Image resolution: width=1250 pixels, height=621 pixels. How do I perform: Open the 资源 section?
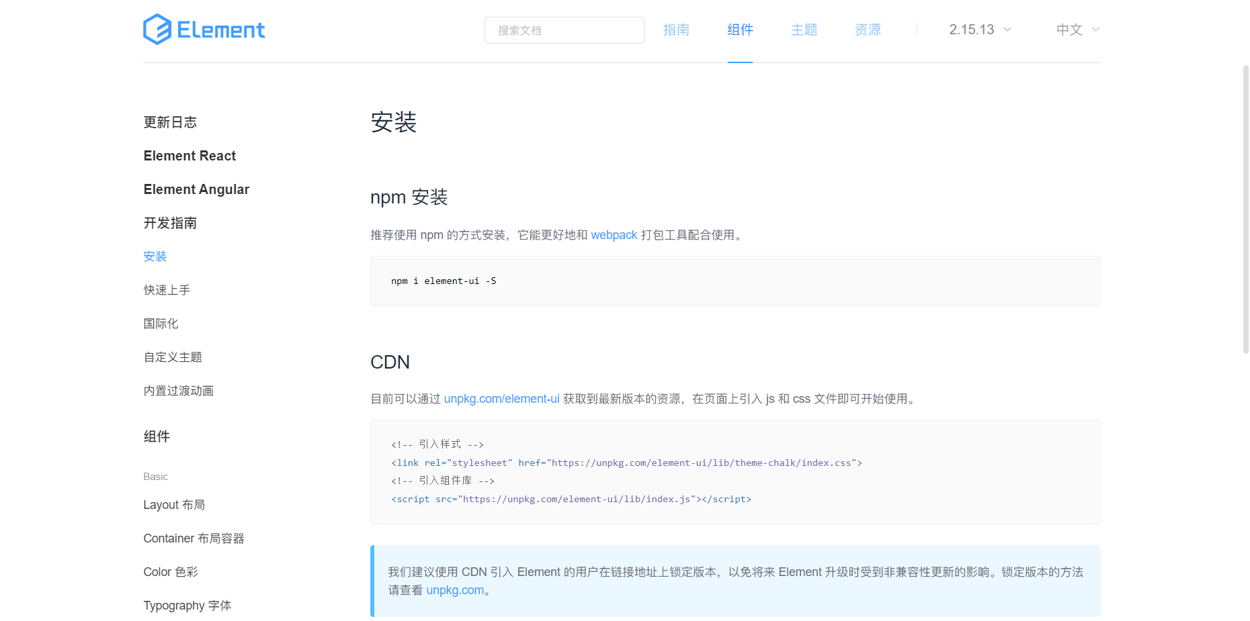coord(868,30)
